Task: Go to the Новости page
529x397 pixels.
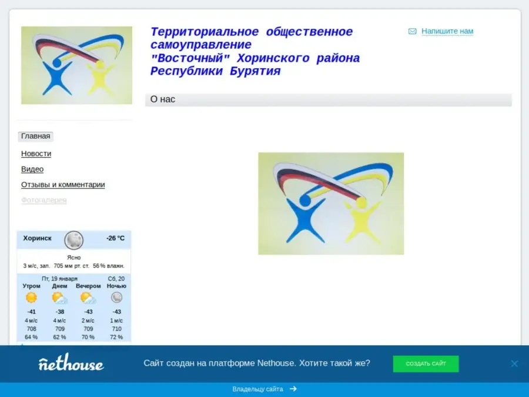Action: (x=36, y=154)
